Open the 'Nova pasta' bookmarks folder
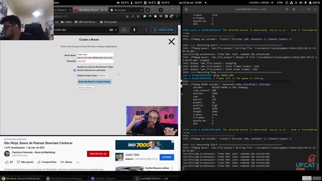This screenshot has width=322, height=181. (x=109, y=22)
